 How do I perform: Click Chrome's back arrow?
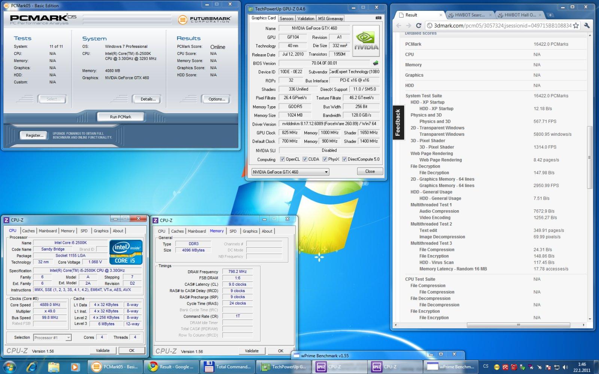click(399, 25)
